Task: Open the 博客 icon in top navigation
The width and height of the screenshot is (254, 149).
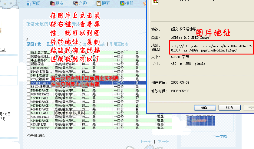Action: point(99,3)
